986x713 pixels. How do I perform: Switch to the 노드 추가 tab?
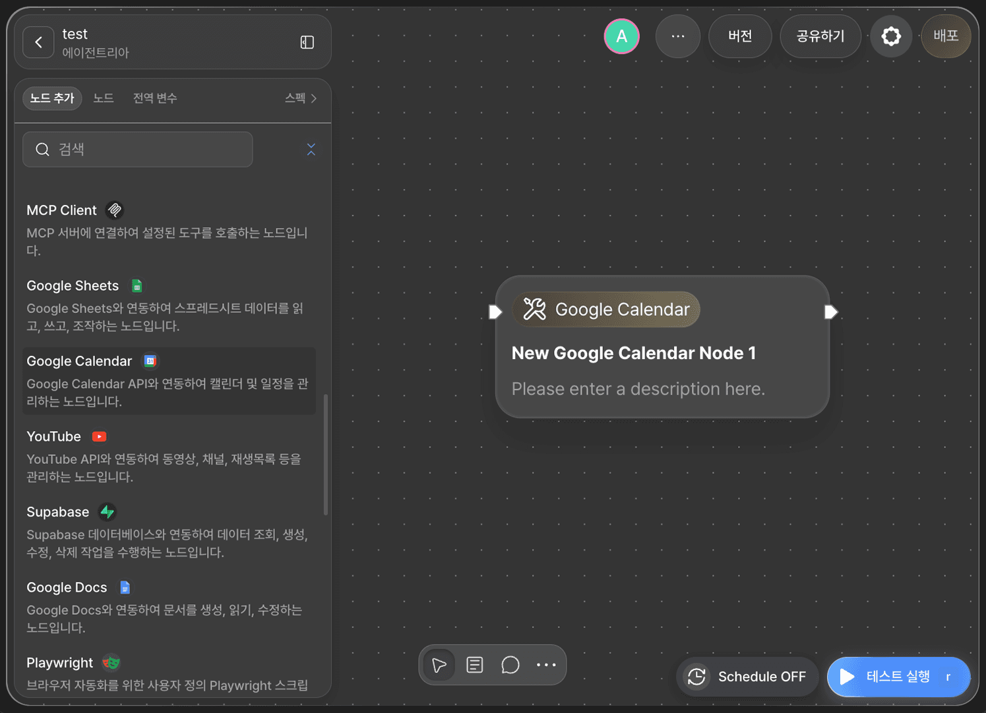tap(52, 98)
